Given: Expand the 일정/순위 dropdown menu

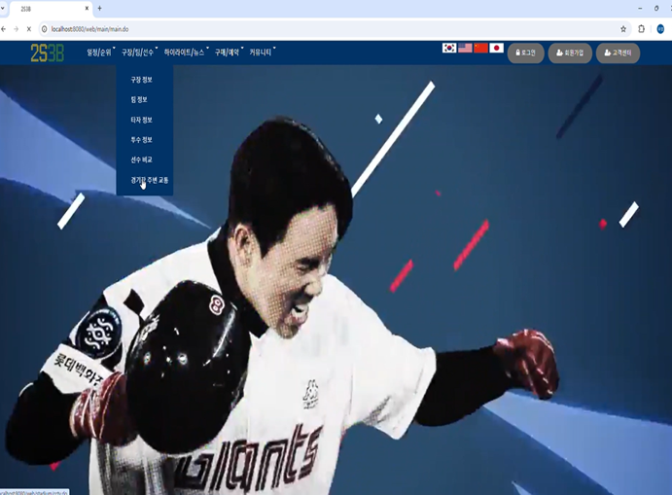Looking at the screenshot, I should [100, 53].
